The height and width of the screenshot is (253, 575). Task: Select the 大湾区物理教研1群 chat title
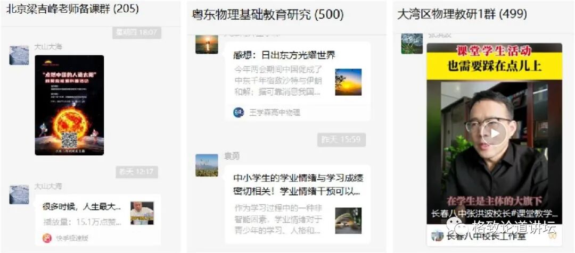click(x=463, y=14)
